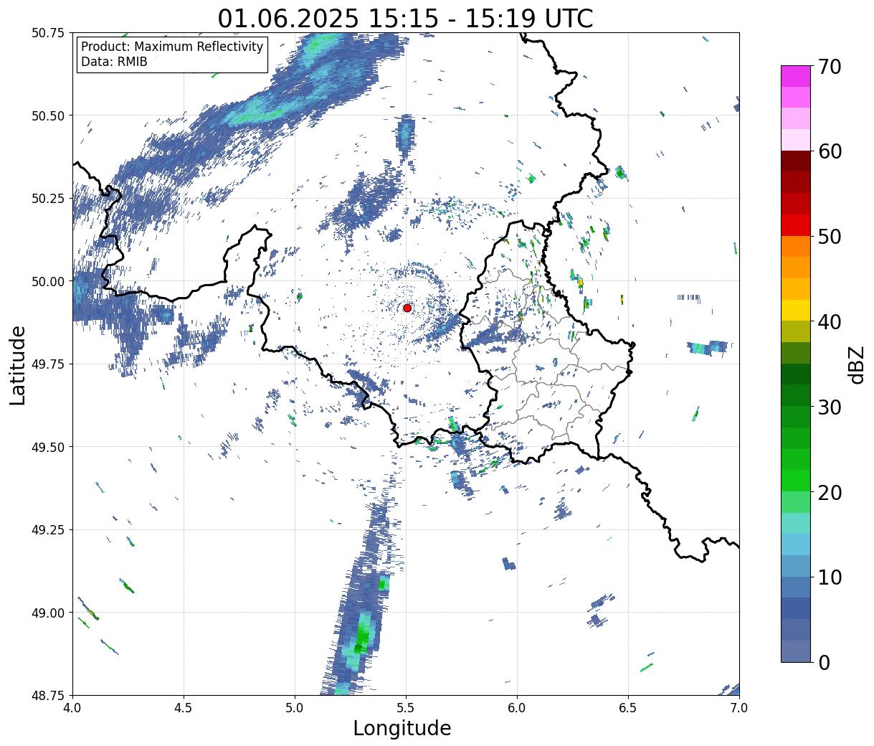This screenshot has width=874, height=746.
Task: Click the longitude tick label 6.0
Action: point(517,708)
